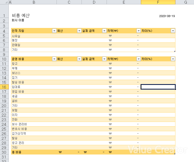Select the 전화 cell
This screenshot has height=162, width=194.
coord(34,120)
